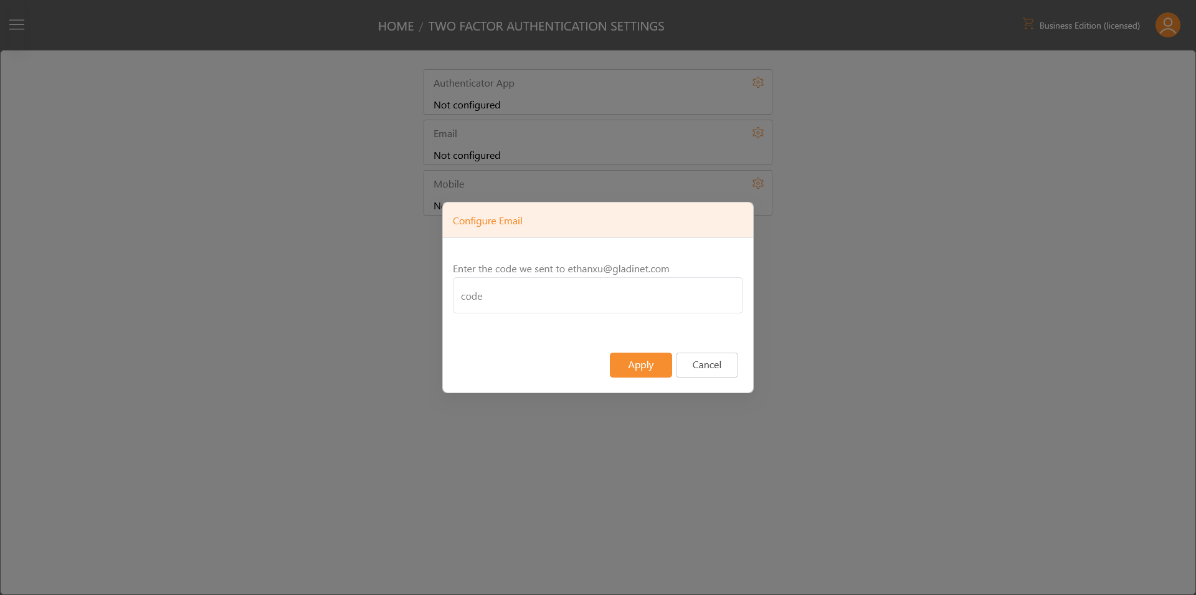Image resolution: width=1196 pixels, height=595 pixels.
Task: Select the Authenticator App panel
Action: 598,92
